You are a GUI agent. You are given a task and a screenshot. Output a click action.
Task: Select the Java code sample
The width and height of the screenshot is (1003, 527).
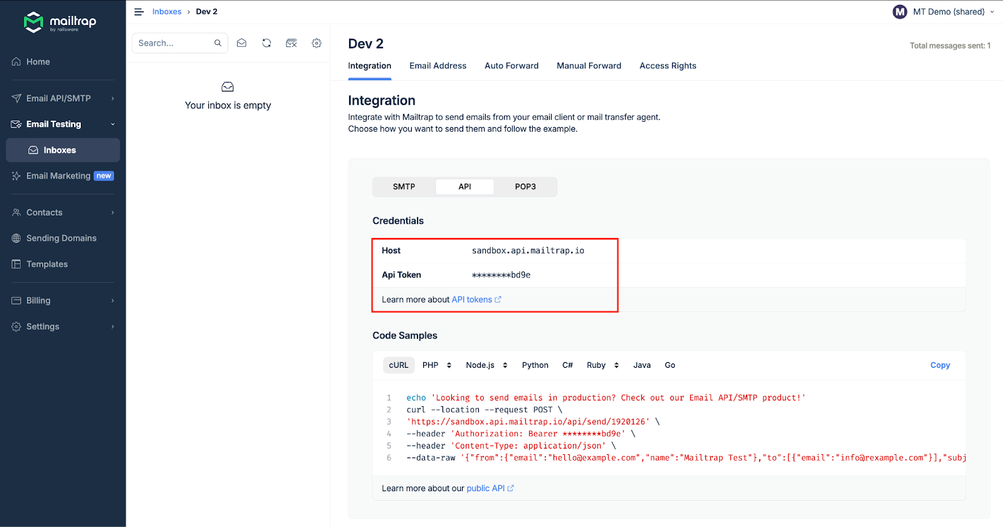point(642,365)
